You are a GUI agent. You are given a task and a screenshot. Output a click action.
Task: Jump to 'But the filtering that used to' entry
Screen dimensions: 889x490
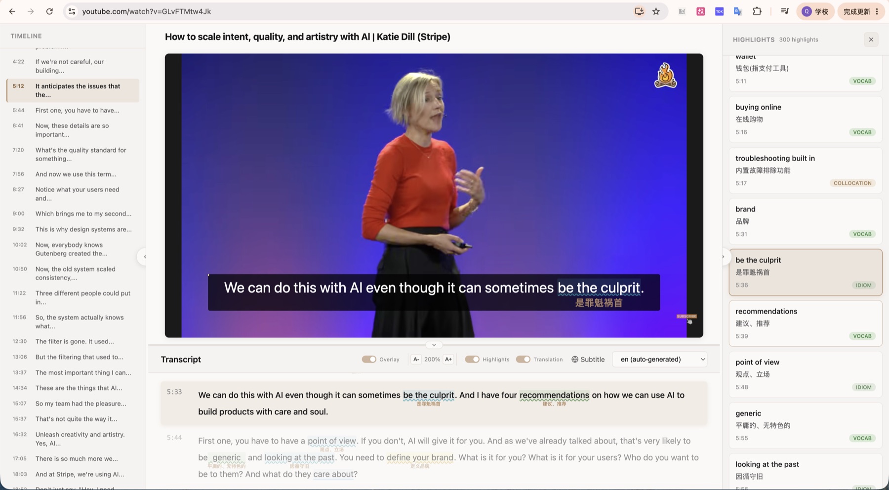pyautogui.click(x=73, y=357)
